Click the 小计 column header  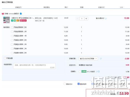coord(121,7)
